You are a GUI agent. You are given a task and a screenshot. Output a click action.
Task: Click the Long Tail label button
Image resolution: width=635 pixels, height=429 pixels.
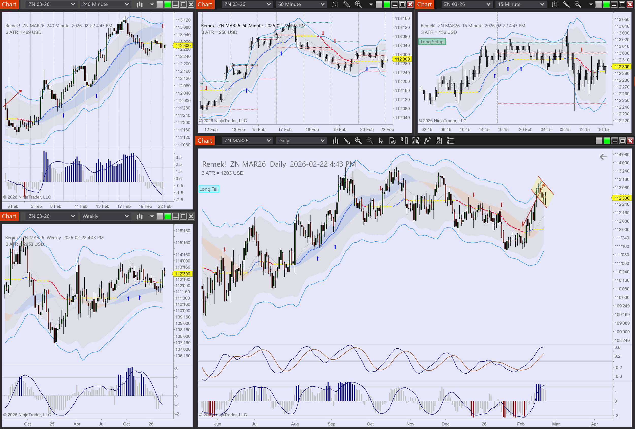pos(209,189)
